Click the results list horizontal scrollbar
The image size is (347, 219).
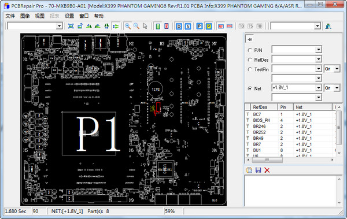pos(290,159)
